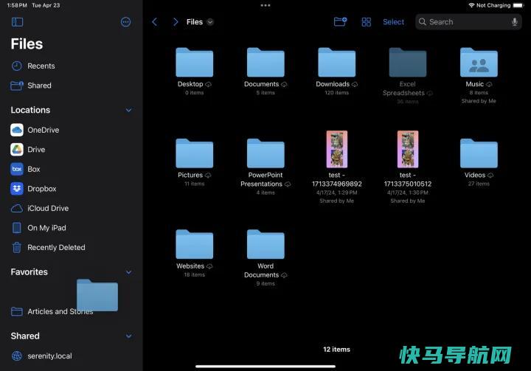The height and width of the screenshot is (371, 531).
Task: Open the shared Music folder
Action: 479,63
